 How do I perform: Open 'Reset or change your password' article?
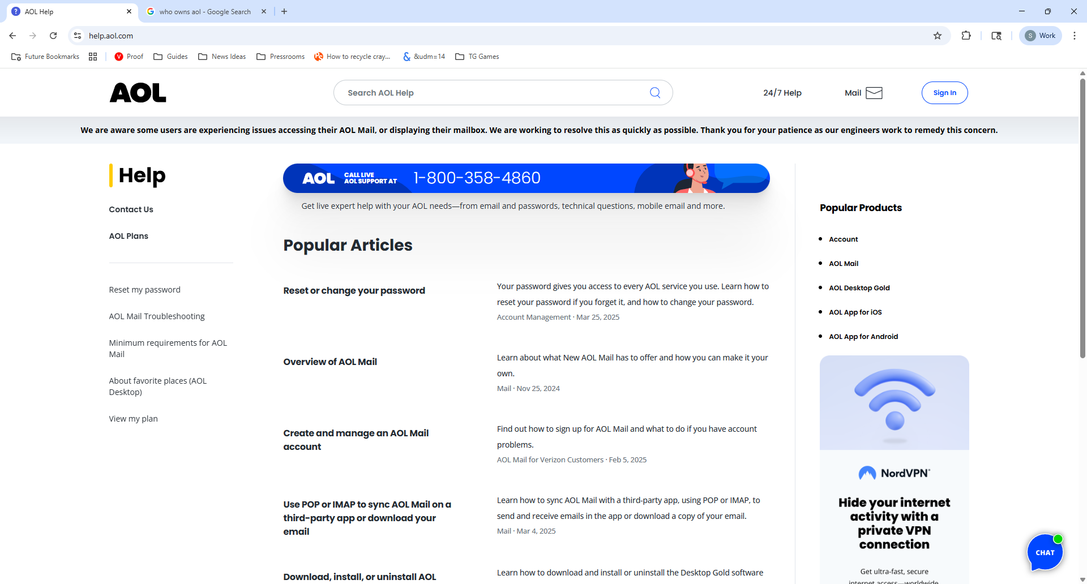point(354,290)
